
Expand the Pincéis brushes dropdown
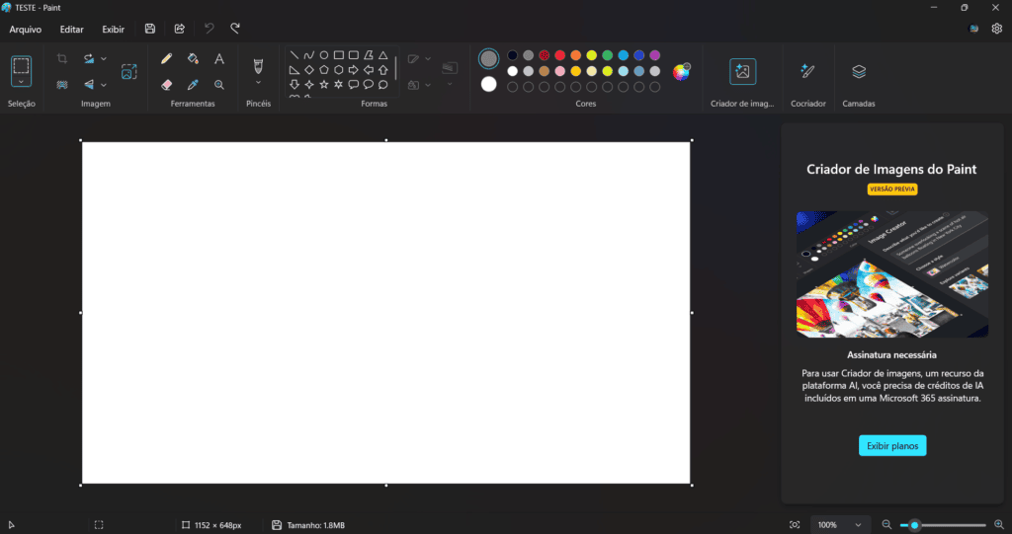[258, 83]
